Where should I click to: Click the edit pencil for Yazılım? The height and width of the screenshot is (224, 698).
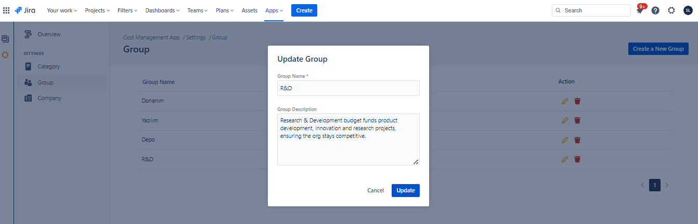tap(565, 120)
